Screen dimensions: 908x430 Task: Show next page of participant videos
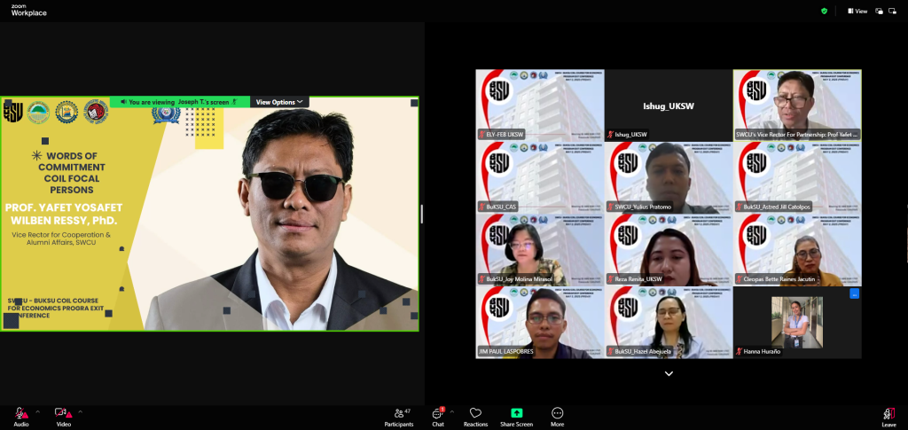[x=669, y=374]
